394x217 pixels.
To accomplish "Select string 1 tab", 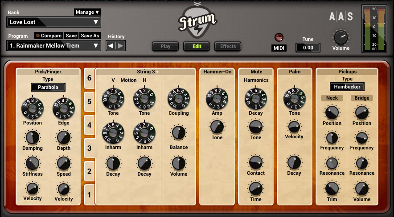I will point(89,195).
